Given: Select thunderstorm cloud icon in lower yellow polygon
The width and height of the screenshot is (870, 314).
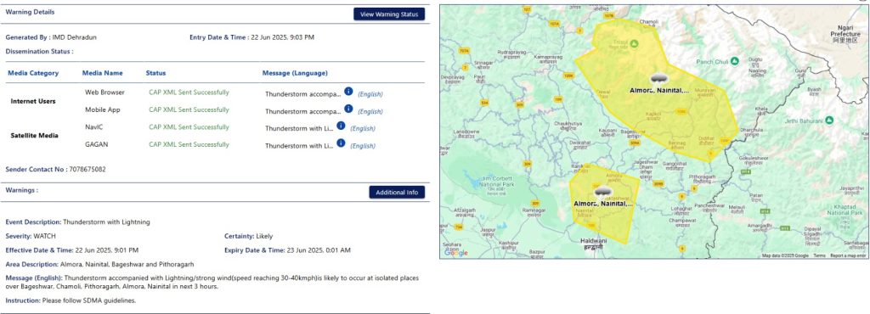Looking at the screenshot, I should click(602, 193).
